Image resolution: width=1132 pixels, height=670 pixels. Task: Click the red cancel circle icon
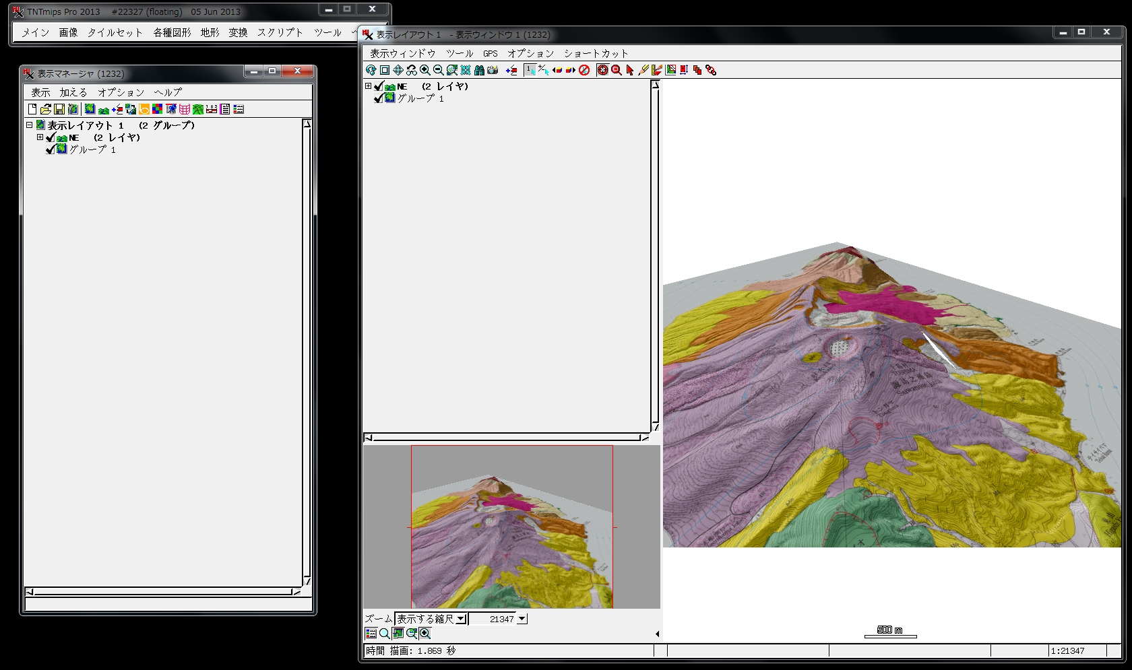point(584,70)
